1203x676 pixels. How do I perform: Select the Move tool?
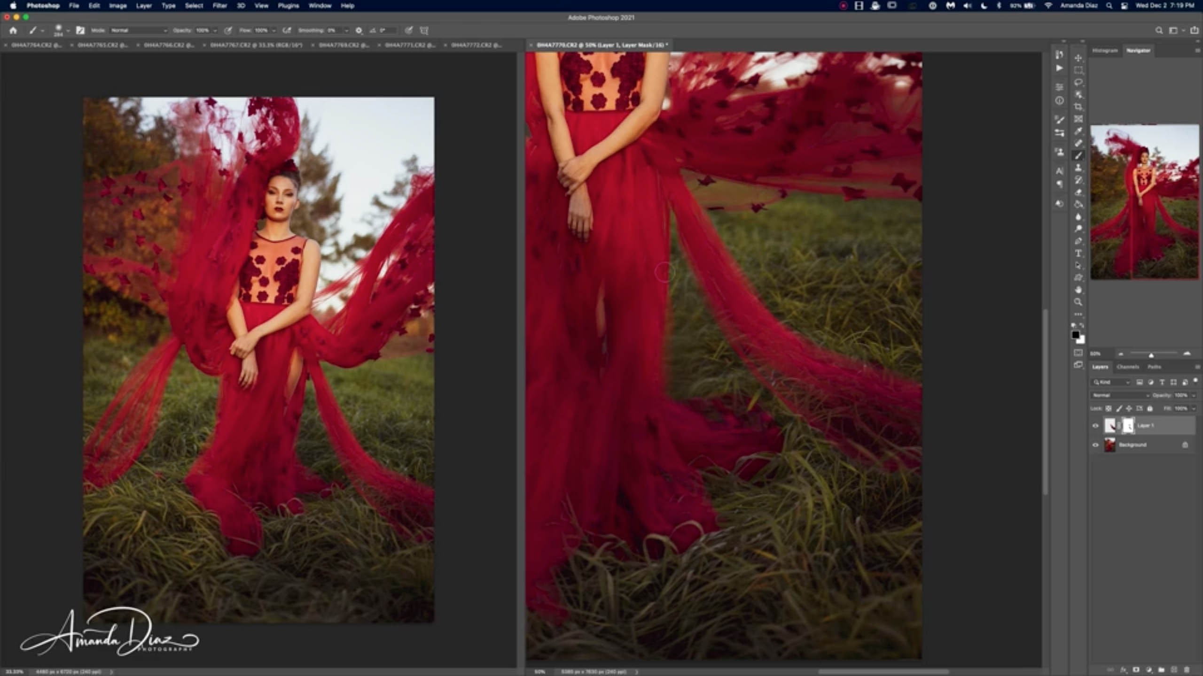[x=1078, y=58]
